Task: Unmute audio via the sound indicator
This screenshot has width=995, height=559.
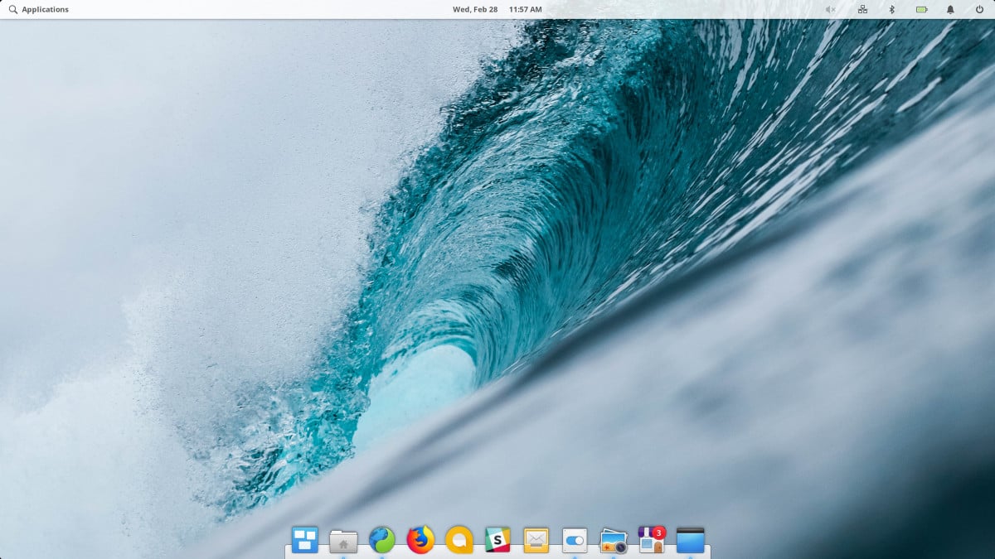Action: click(830, 9)
